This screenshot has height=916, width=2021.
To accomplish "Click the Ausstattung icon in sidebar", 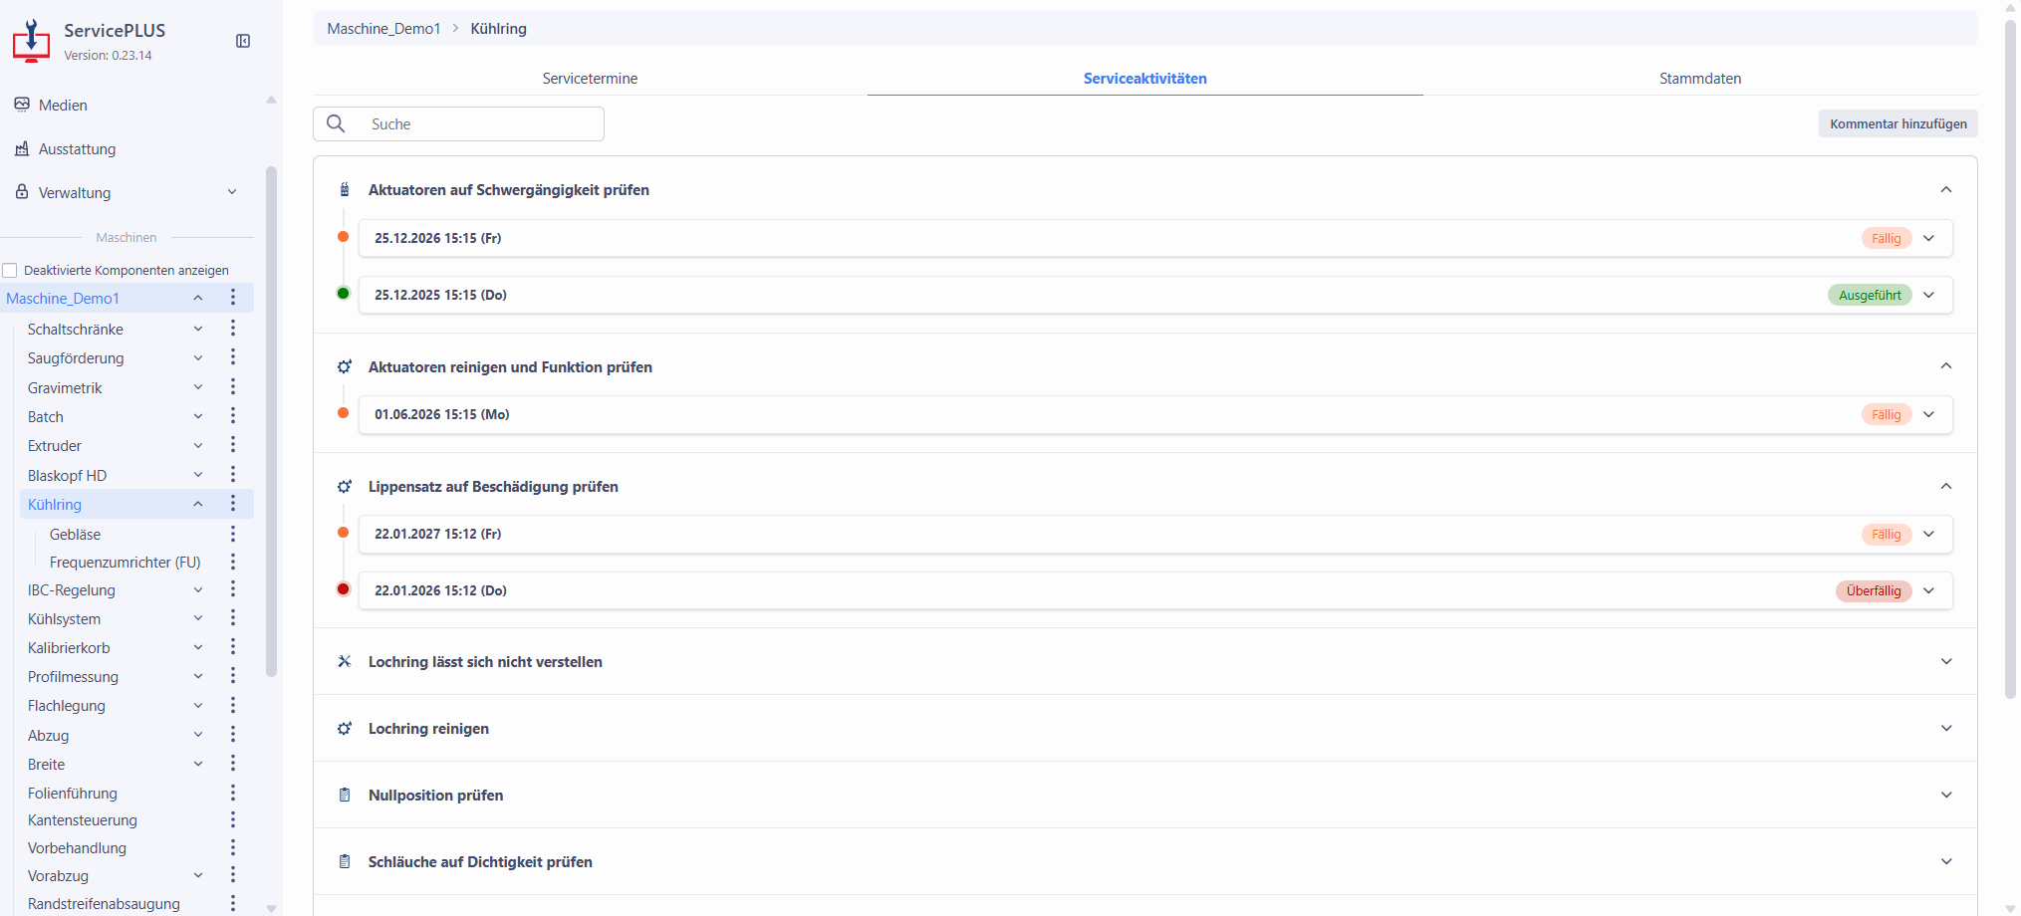I will pyautogui.click(x=22, y=148).
